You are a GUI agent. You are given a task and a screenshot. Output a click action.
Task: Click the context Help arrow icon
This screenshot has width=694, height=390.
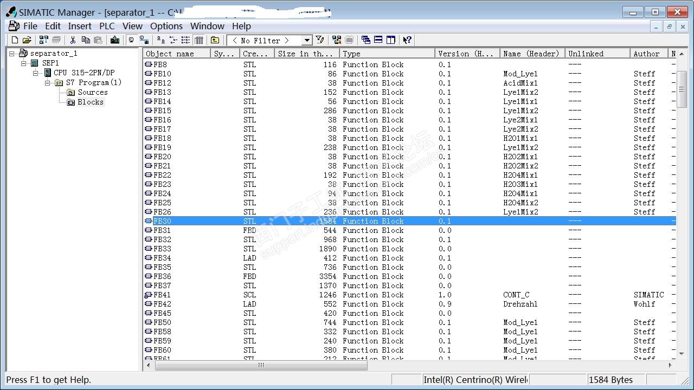[408, 40]
